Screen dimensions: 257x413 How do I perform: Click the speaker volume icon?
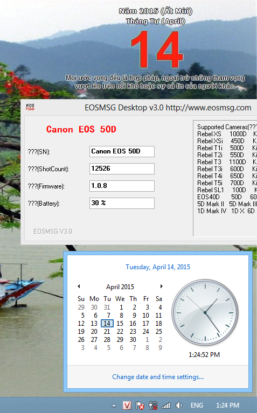(x=179, y=405)
